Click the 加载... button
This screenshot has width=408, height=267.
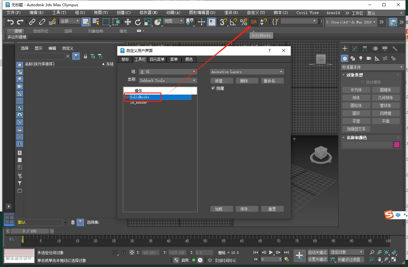click(x=222, y=209)
